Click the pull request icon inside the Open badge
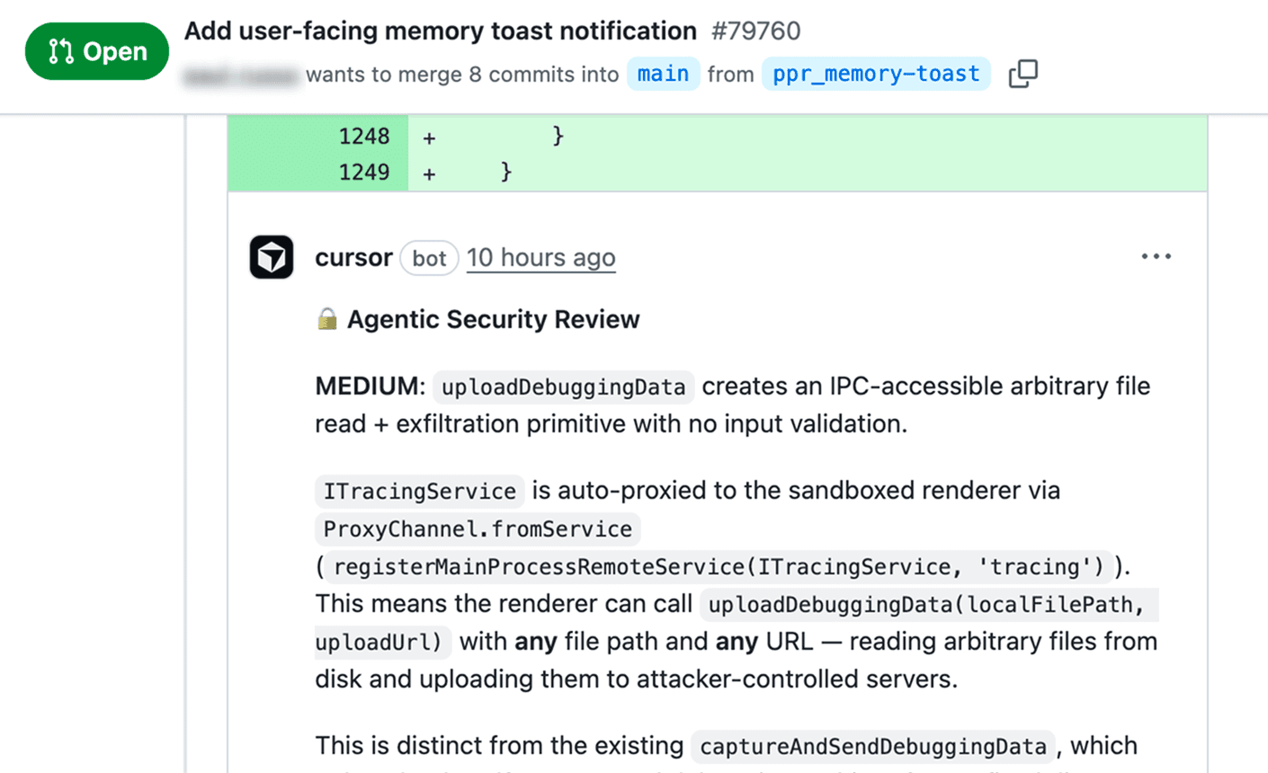Viewport: 1268px width, 773px height. coord(61,51)
